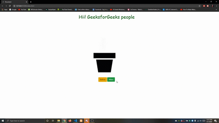Expand the bookmarks overflow chevron
The image size is (219, 123).
(x=216, y=10)
